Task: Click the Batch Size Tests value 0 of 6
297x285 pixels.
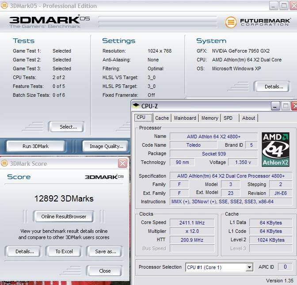Action: point(59,95)
